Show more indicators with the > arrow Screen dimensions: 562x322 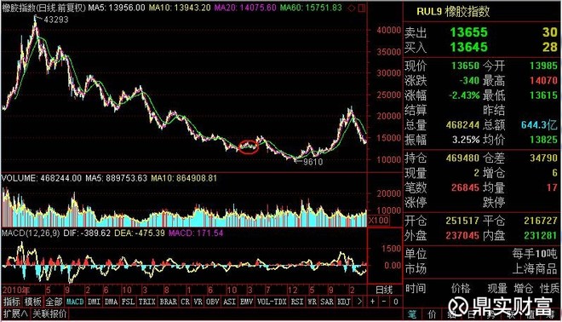pos(359,302)
